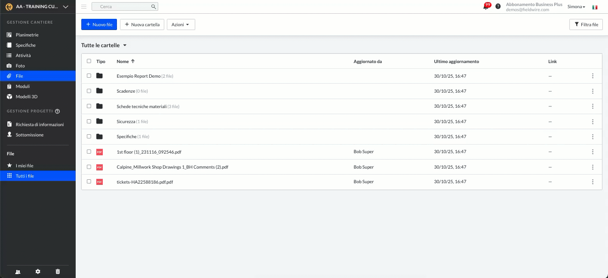Click the Nuovo file button
The width and height of the screenshot is (608, 278).
tap(99, 24)
